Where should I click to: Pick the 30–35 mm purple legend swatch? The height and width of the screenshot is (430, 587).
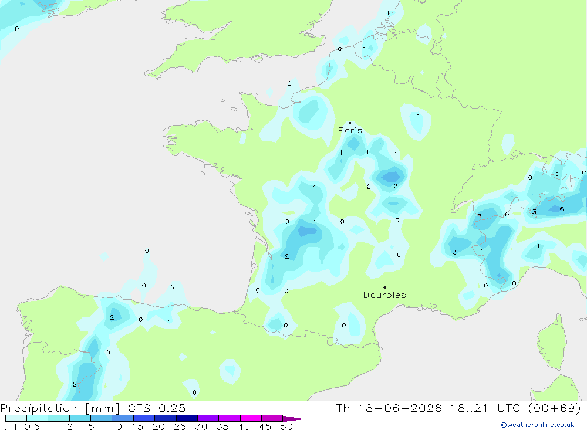[208, 418]
